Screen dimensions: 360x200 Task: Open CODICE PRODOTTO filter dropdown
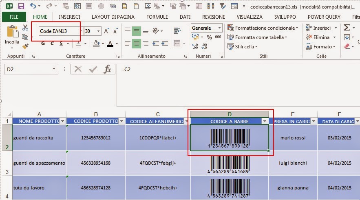click(122, 121)
